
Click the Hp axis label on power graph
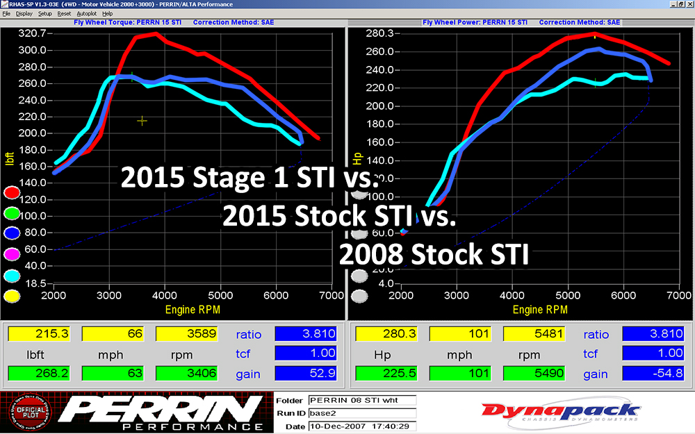point(357,158)
